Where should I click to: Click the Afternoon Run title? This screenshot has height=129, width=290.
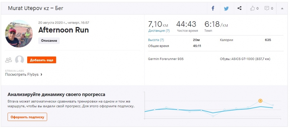(x=64, y=30)
